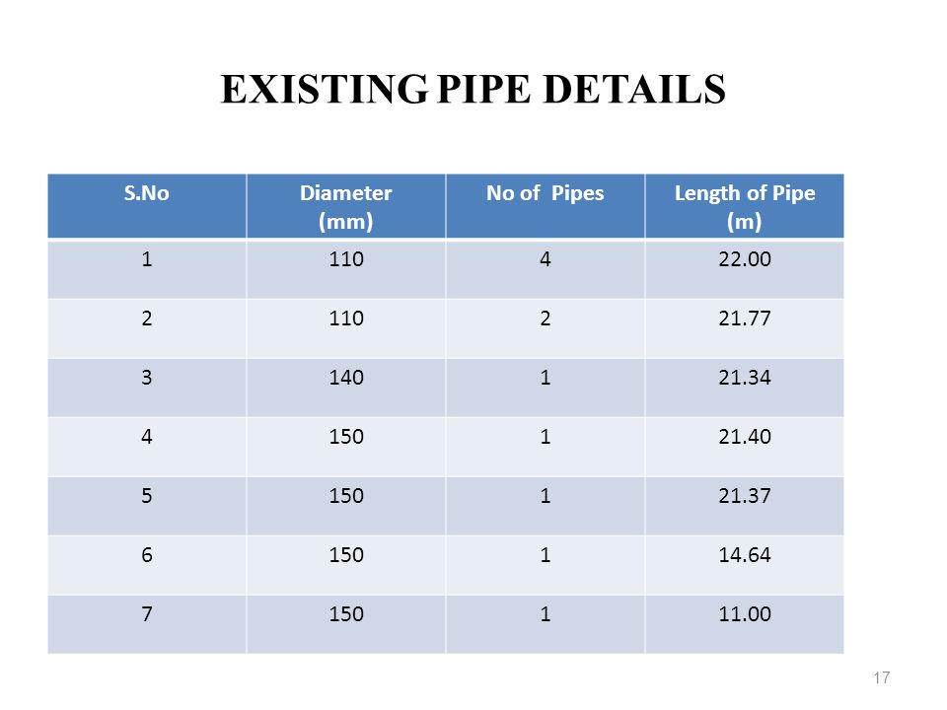
Task: Click the length value 21.37
Action: 745,496
